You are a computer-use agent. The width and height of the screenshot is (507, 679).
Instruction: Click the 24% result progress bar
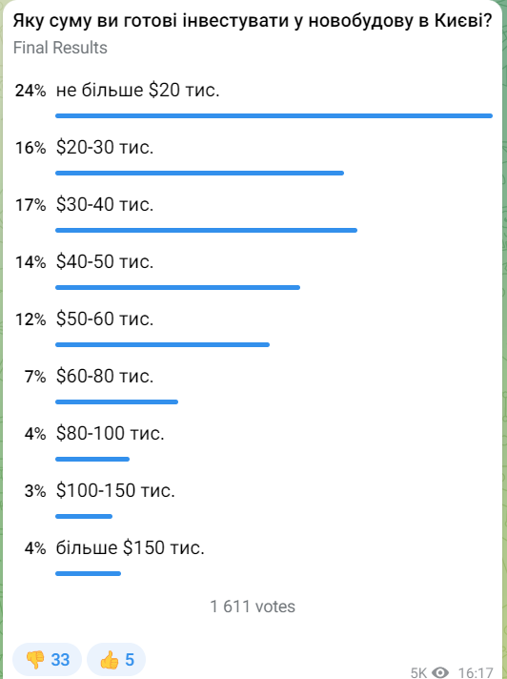pyautogui.click(x=274, y=115)
